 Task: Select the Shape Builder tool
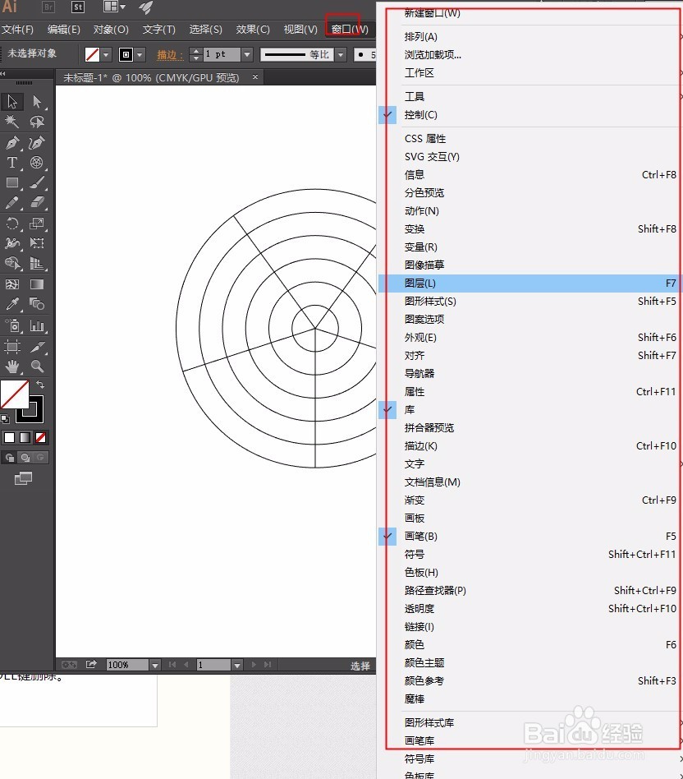(x=12, y=263)
